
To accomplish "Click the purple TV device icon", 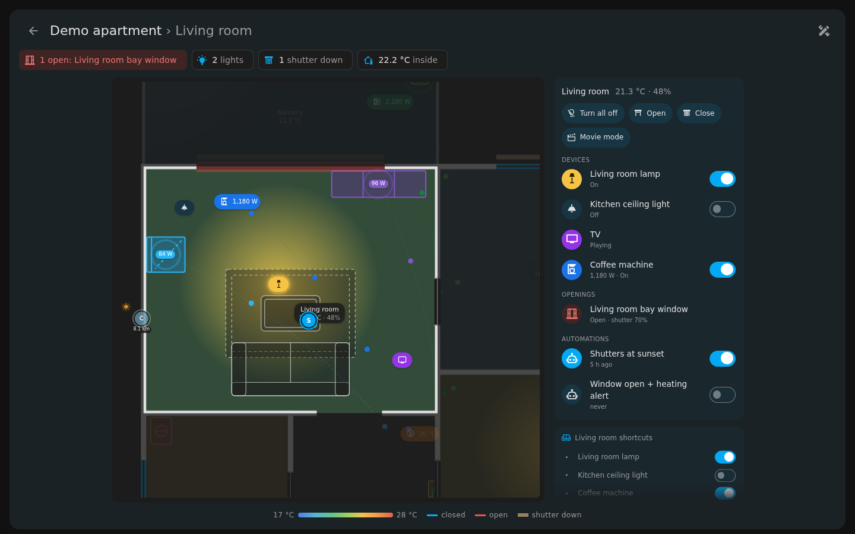I will [x=572, y=239].
